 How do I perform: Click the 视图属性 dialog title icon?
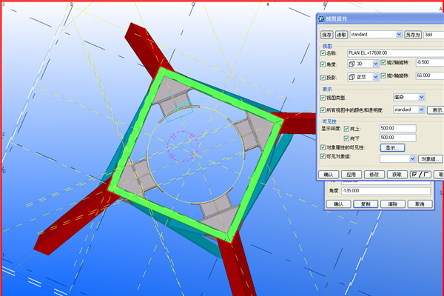pos(320,19)
